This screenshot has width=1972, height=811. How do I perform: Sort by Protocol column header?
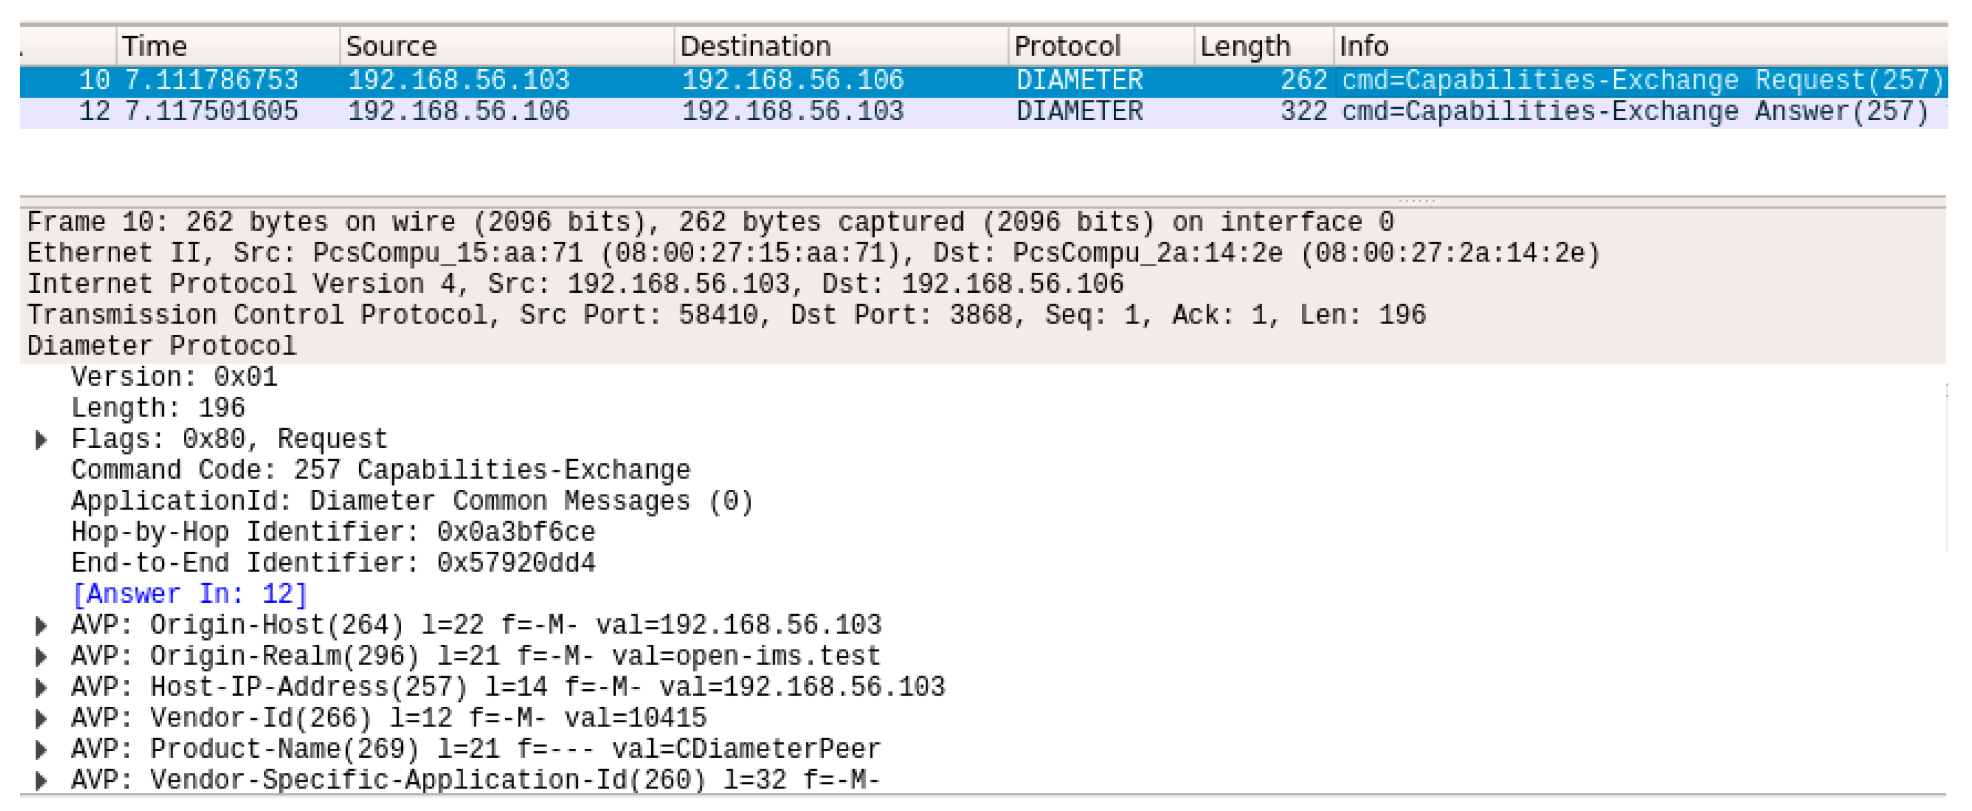(x=1100, y=46)
